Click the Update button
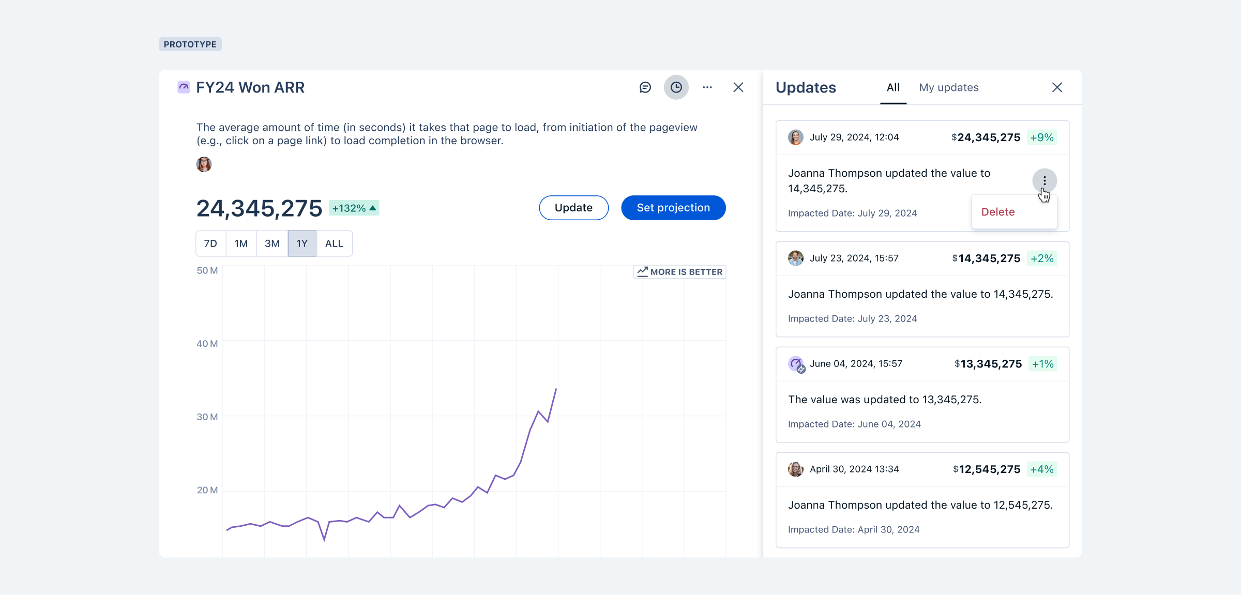The image size is (1241, 595). pyautogui.click(x=573, y=208)
